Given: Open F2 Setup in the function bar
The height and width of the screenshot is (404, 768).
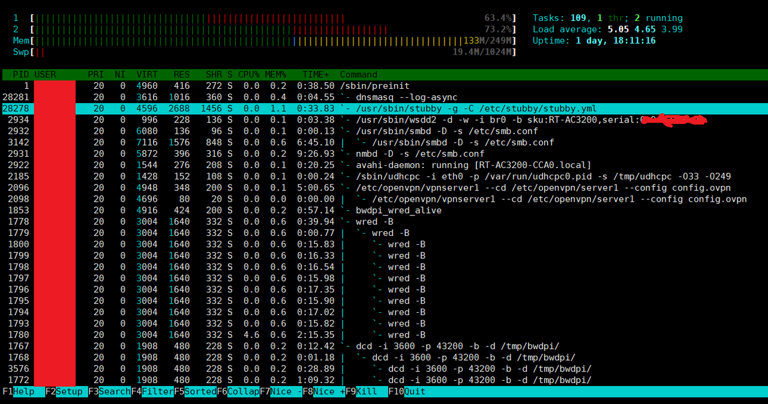Looking at the screenshot, I should [66, 391].
